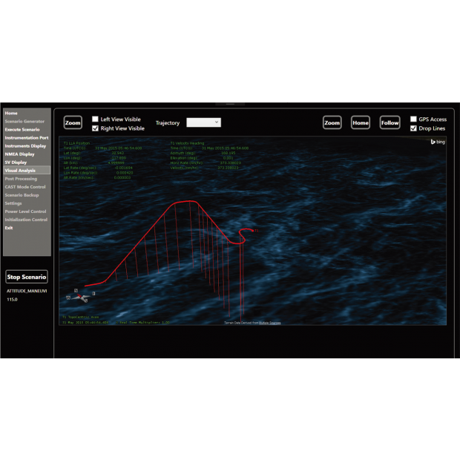Click the Follow button
The height and width of the screenshot is (460, 460).
(390, 123)
